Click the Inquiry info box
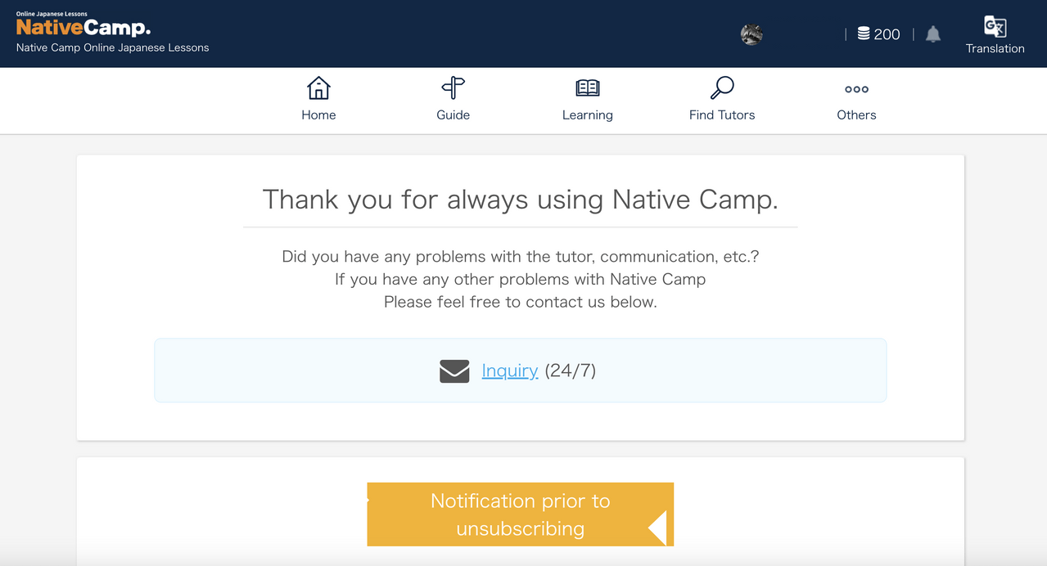This screenshot has height=566, width=1047. [520, 371]
